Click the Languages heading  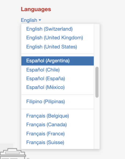(36, 9)
